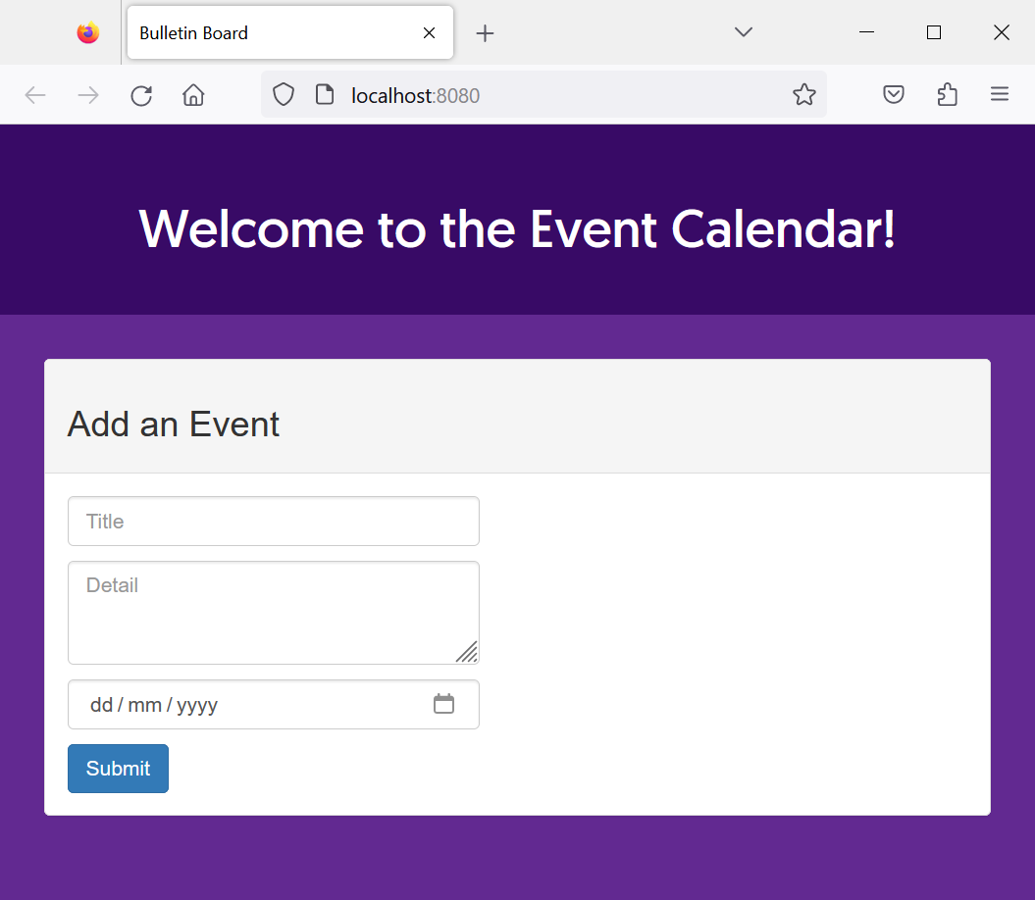The width and height of the screenshot is (1035, 900).
Task: Close the Bulletin Board tab
Action: pos(429,32)
